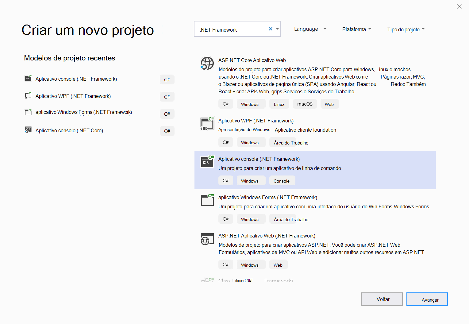
Task: Click C# tag under ASP.NET Aplicativo Web (.NET Framework)
Action: 226,265
